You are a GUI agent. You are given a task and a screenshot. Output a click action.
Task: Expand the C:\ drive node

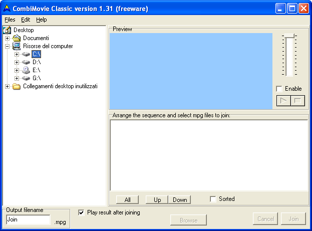[x=17, y=54]
